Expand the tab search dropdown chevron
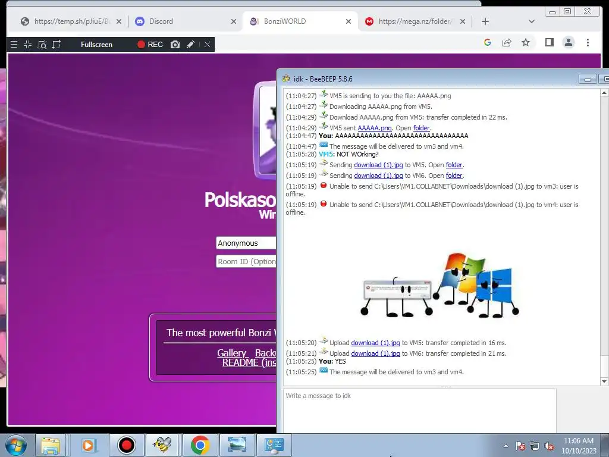This screenshot has width=609, height=457. click(532, 21)
